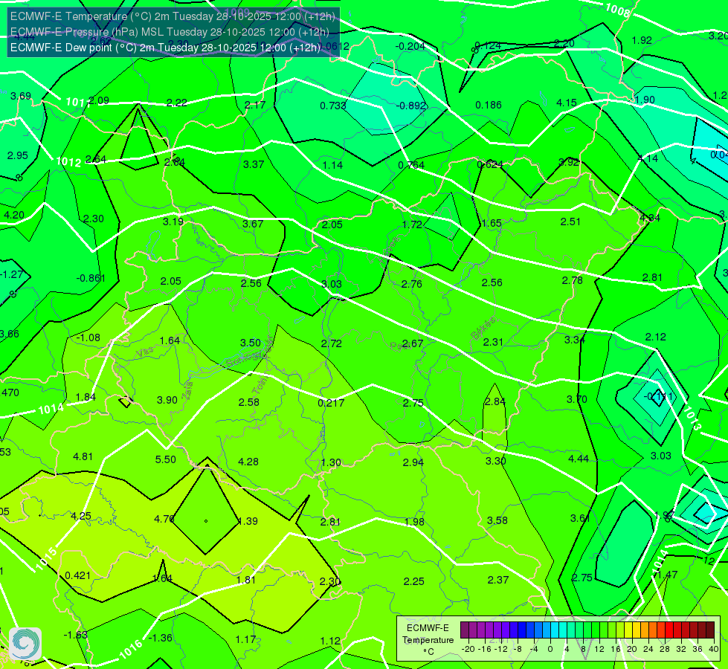Click the dew point value '2.51'
This screenshot has width=728, height=669.
click(570, 222)
